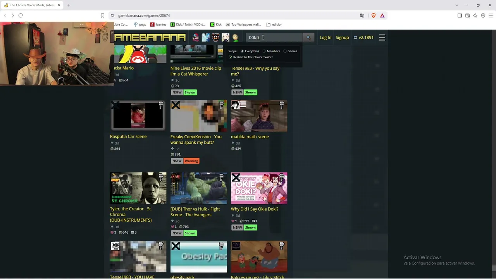Open the matilda math scene thumbnail
Screen dimensions: 496x279
[259, 116]
